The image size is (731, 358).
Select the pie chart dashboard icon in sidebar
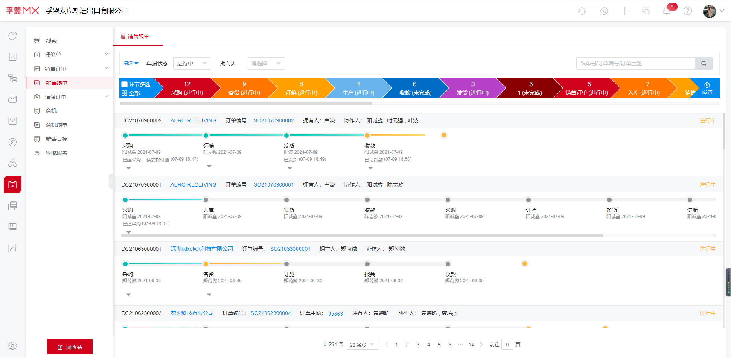(12, 36)
